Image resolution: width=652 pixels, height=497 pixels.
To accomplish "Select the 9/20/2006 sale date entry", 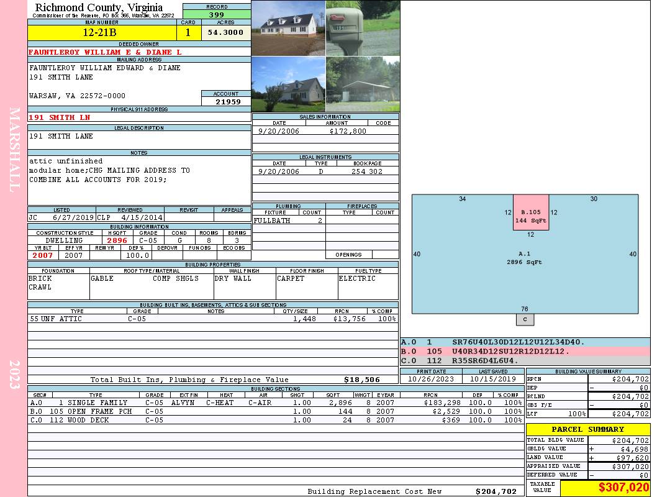I will (x=279, y=132).
